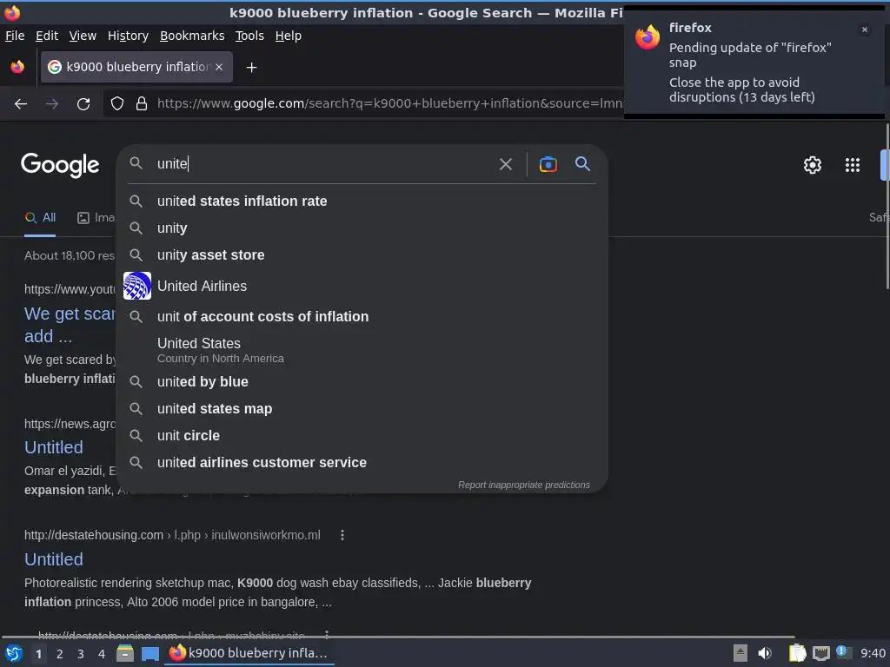Image resolution: width=890 pixels, height=667 pixels.
Task: Open the clipboard manager tray icon
Action: [797, 653]
